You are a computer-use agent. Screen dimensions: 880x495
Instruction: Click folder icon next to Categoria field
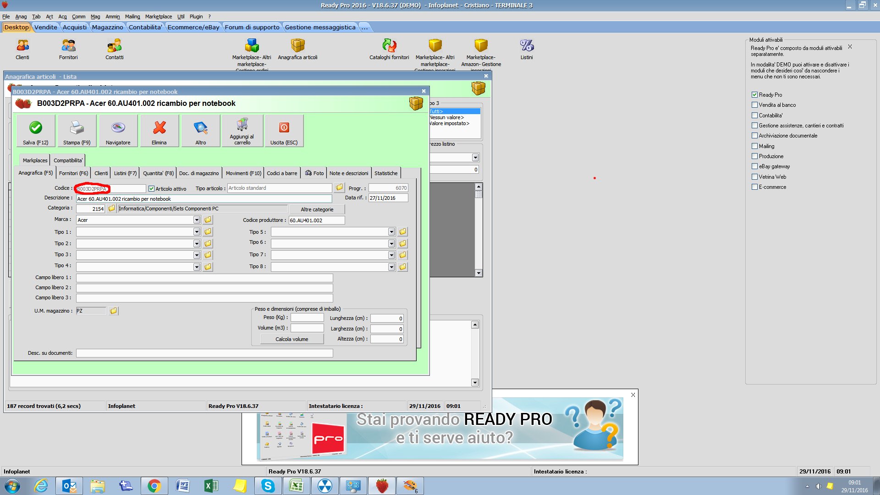(x=111, y=209)
